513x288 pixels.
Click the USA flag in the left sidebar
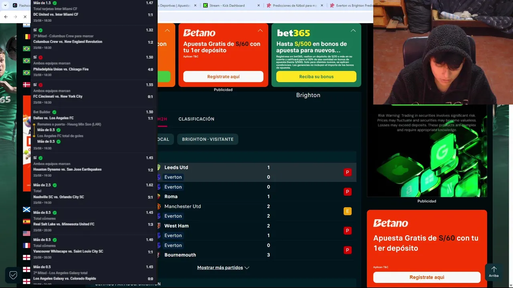(x=26, y=233)
